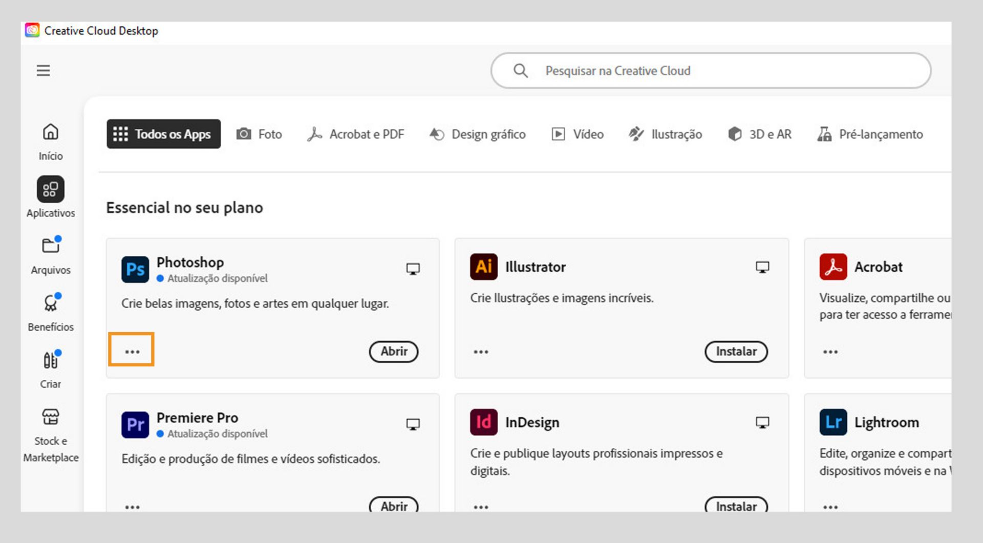
Task: Select the Vídeo category tab
Action: coord(578,134)
